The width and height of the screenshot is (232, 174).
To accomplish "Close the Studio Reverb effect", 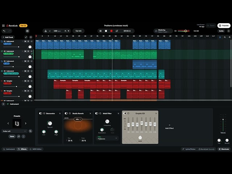I will pyautogui.click(x=90, y=113).
